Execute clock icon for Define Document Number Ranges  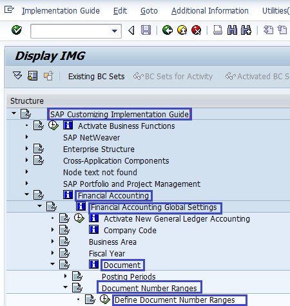(105, 300)
